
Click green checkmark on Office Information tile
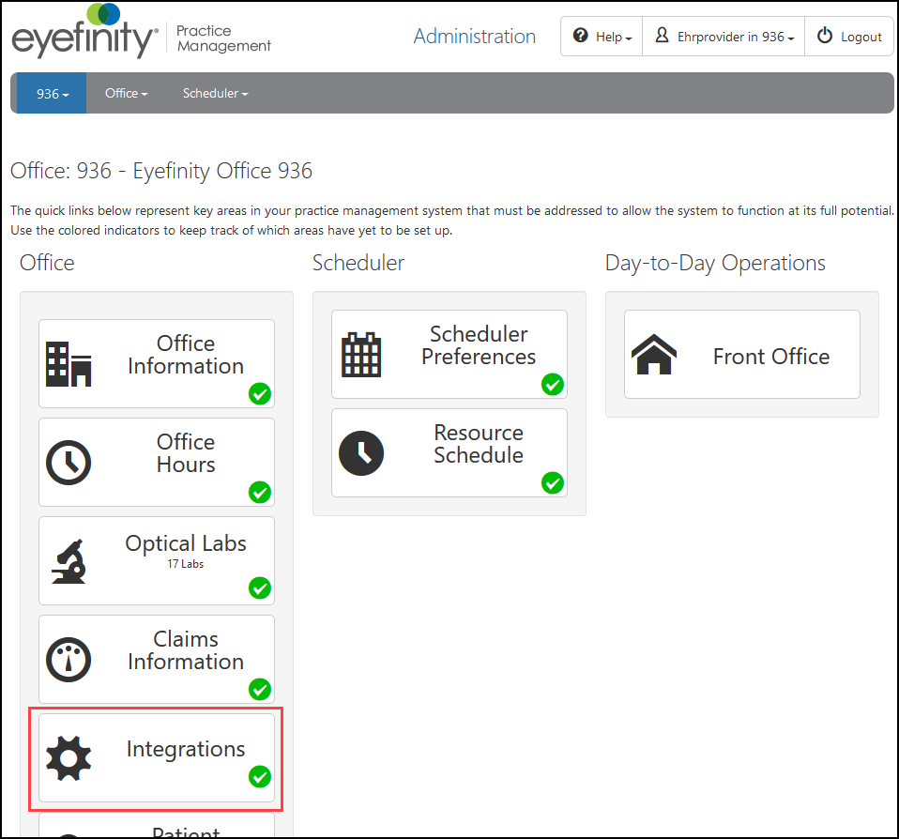coord(260,393)
